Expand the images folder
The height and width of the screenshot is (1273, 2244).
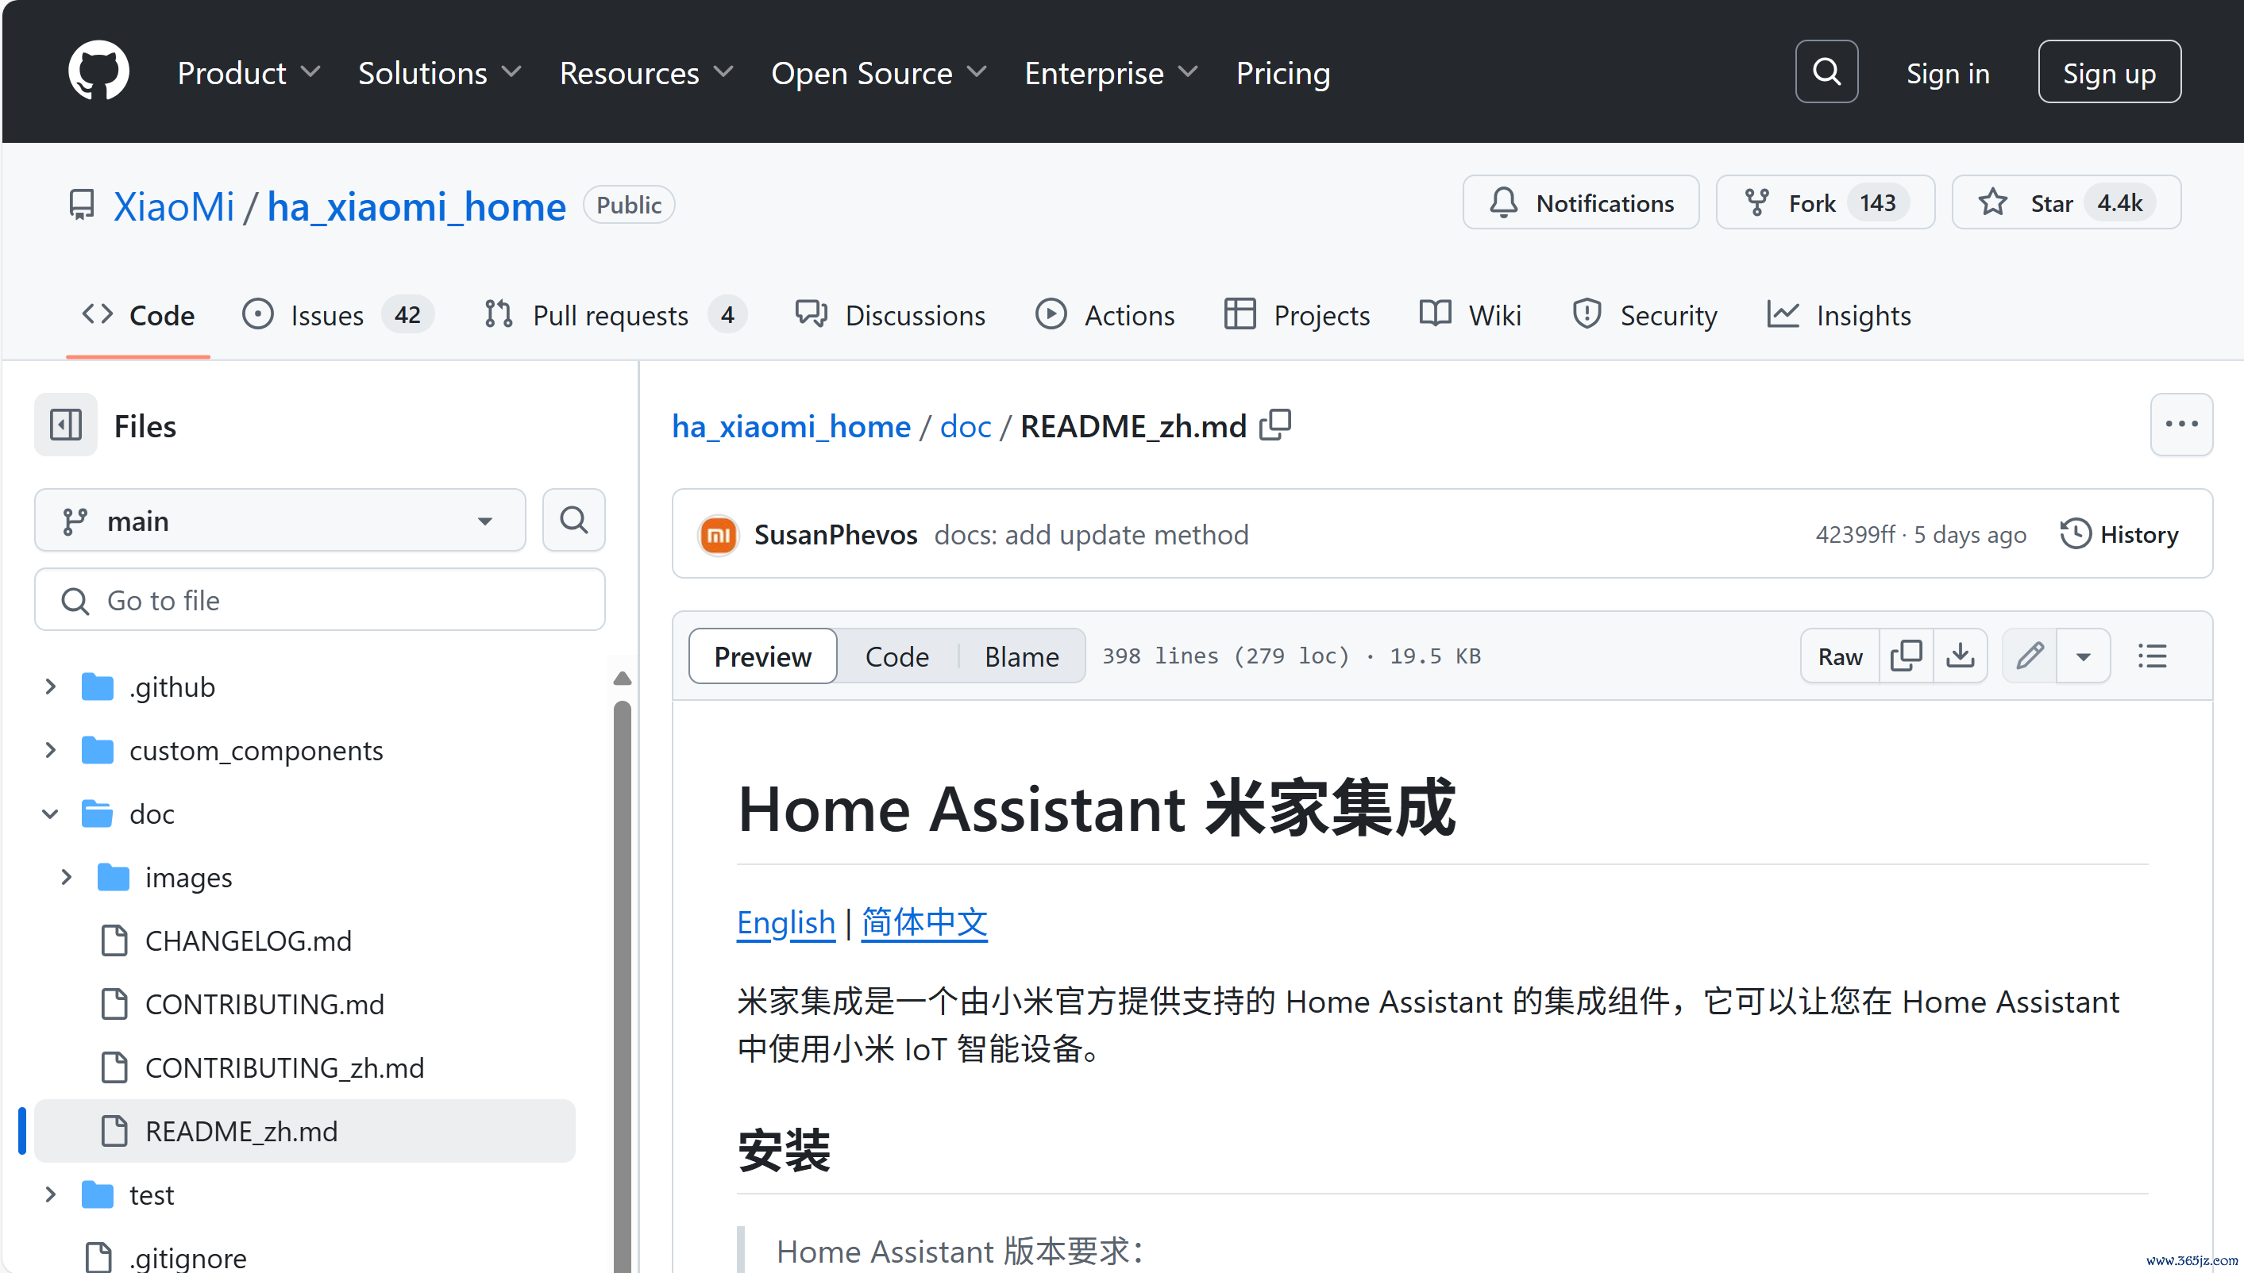67,877
